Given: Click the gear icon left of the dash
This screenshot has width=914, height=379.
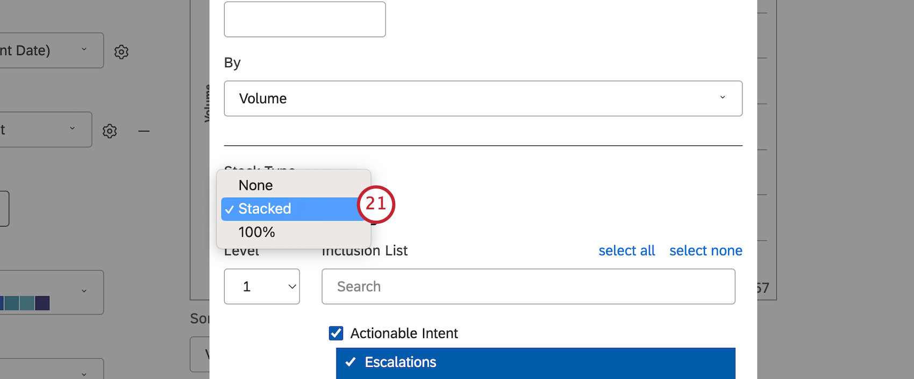Looking at the screenshot, I should [x=110, y=130].
